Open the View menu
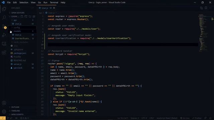The image size is (214, 120). (x=33, y=2)
